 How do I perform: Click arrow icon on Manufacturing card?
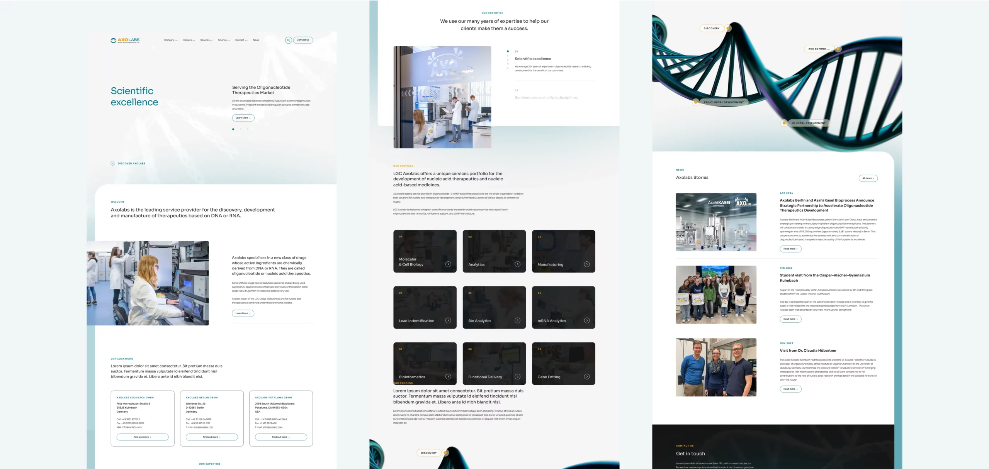click(x=586, y=264)
